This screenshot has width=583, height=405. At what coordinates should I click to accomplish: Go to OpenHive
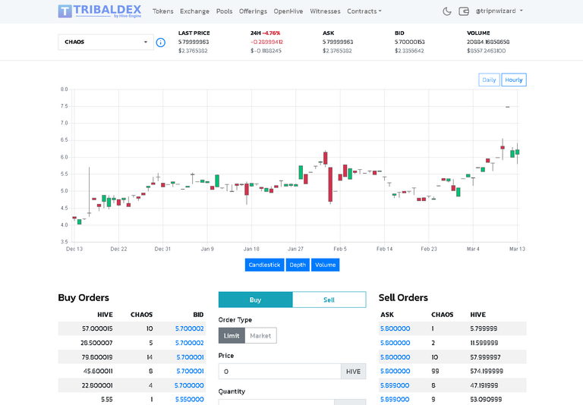point(288,11)
